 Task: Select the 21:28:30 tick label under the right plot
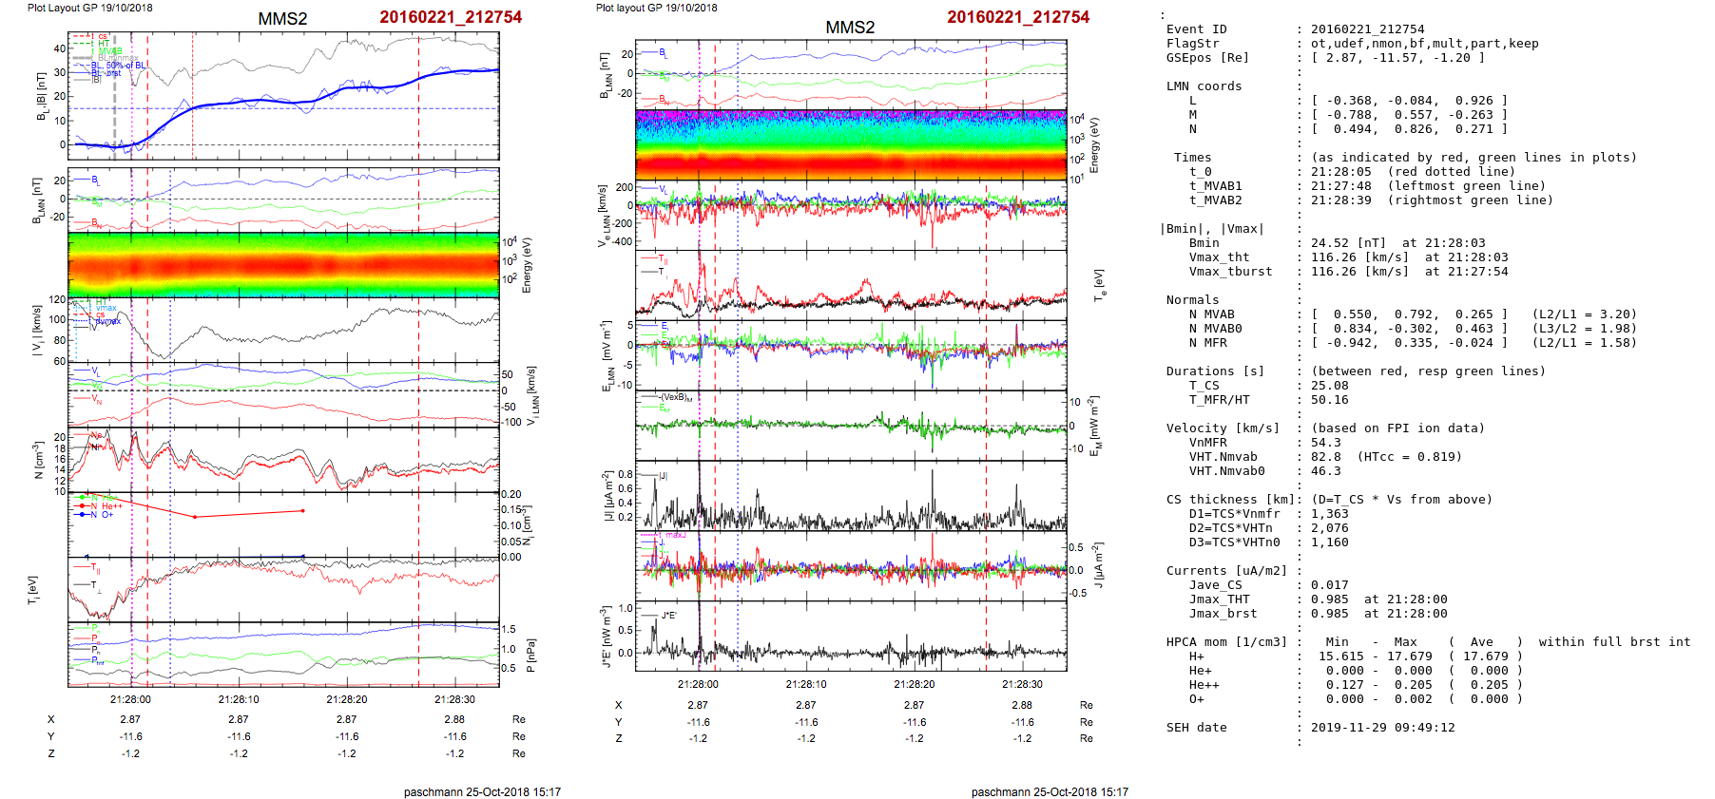coord(1022,684)
